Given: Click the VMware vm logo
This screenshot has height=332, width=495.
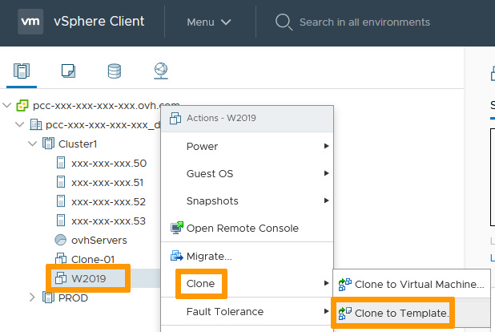Looking at the screenshot, I should [30, 22].
